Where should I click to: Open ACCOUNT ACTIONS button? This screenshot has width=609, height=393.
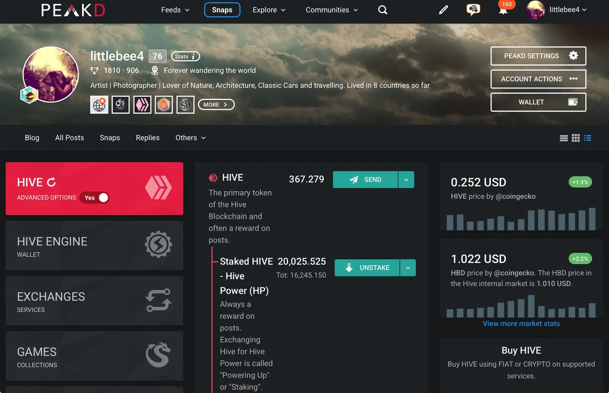538,79
